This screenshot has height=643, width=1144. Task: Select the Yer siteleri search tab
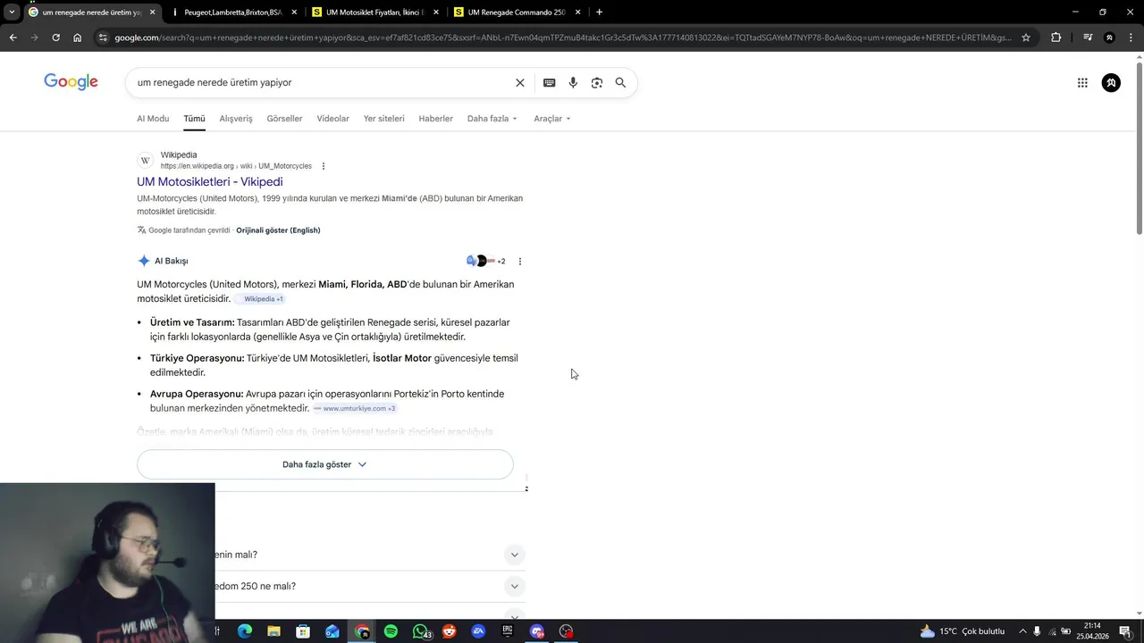tap(383, 119)
